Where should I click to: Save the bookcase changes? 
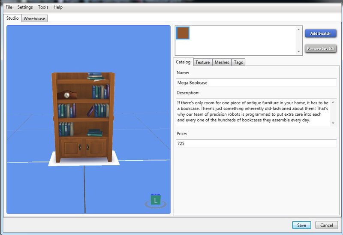click(x=301, y=225)
